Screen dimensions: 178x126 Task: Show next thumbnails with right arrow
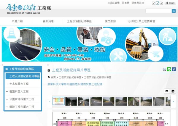pyautogui.click(x=173, y=101)
